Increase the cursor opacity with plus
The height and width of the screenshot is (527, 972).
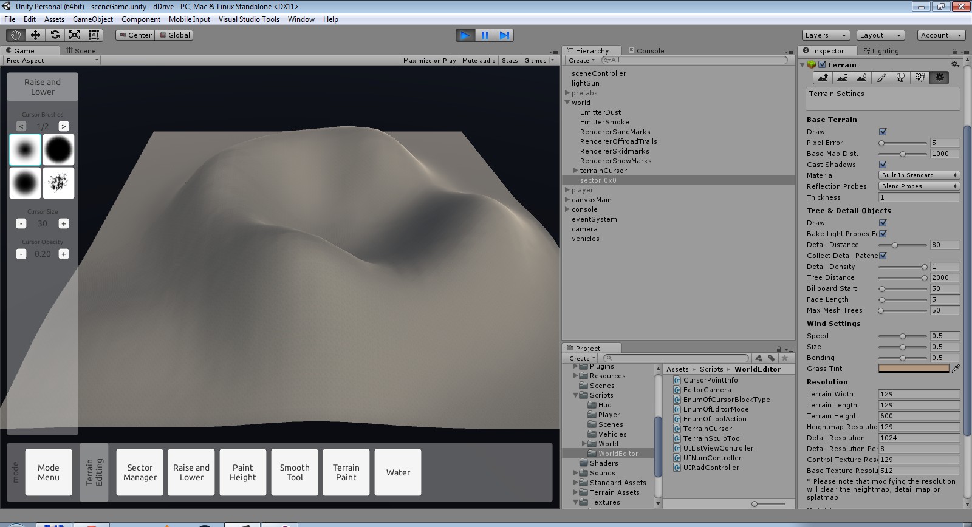coord(63,254)
